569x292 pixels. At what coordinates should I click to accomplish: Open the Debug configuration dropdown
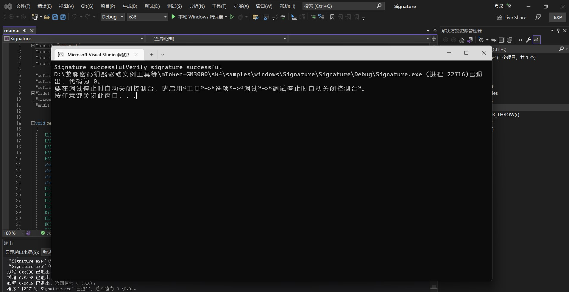tap(112, 17)
